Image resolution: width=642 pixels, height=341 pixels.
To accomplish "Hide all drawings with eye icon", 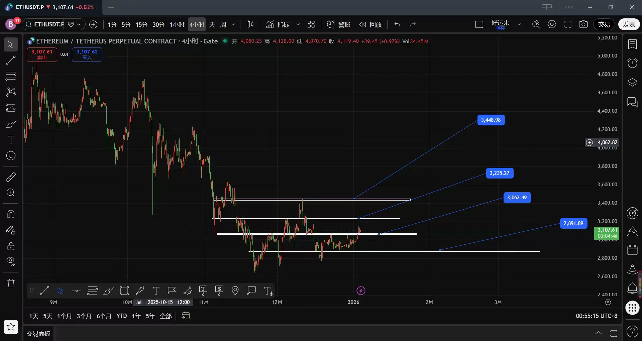I will pos(11,261).
